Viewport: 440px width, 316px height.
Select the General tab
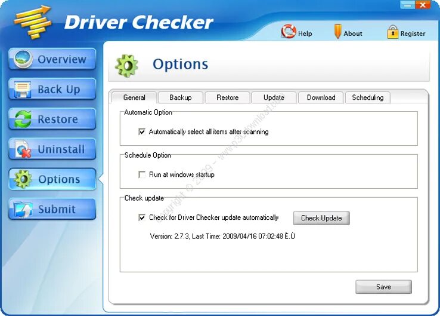(134, 97)
